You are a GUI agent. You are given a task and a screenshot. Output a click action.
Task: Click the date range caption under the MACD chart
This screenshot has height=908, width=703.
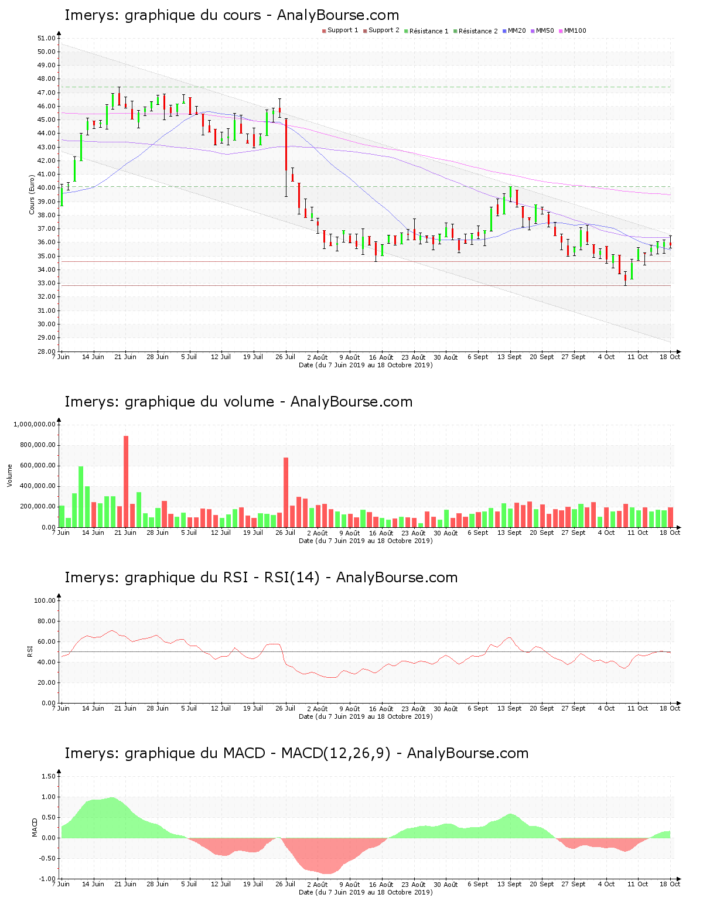pyautogui.click(x=366, y=892)
